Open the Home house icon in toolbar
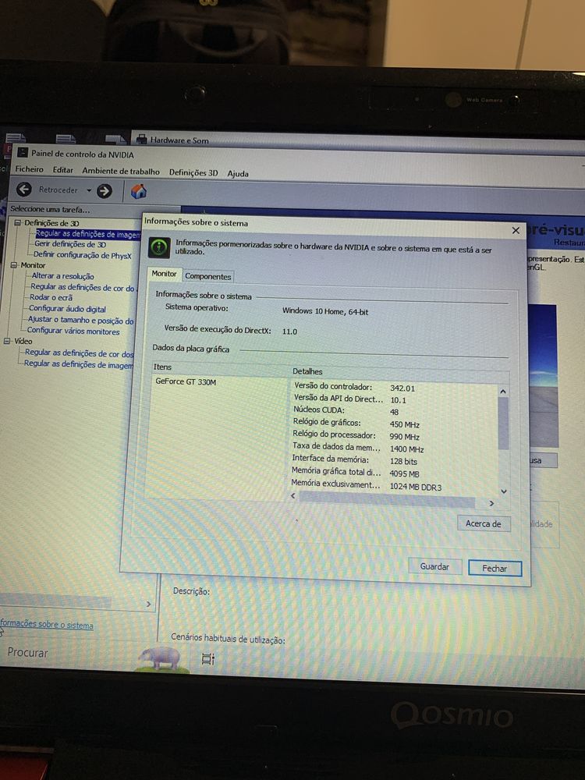This screenshot has width=585, height=780. 139,191
